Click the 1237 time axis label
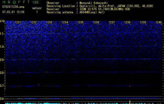Viewport: 164px width, 104px height. click(112, 22)
